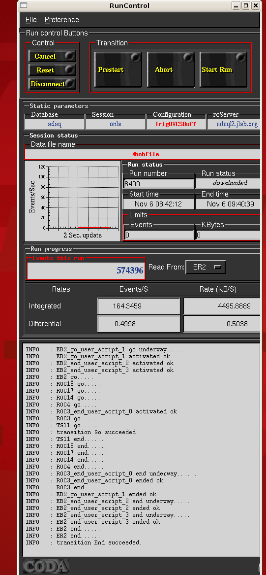Click the Integrated Events/S value box
The width and height of the screenshot is (266, 575).
tap(139, 306)
